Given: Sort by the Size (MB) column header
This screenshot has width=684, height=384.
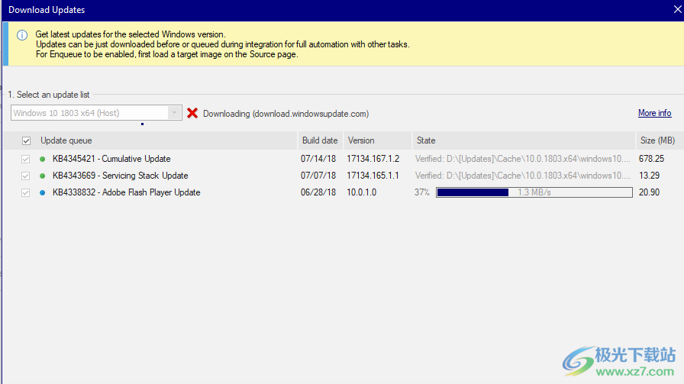Looking at the screenshot, I should point(660,140).
